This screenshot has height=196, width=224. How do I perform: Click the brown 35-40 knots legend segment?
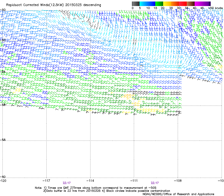pos(191,4)
